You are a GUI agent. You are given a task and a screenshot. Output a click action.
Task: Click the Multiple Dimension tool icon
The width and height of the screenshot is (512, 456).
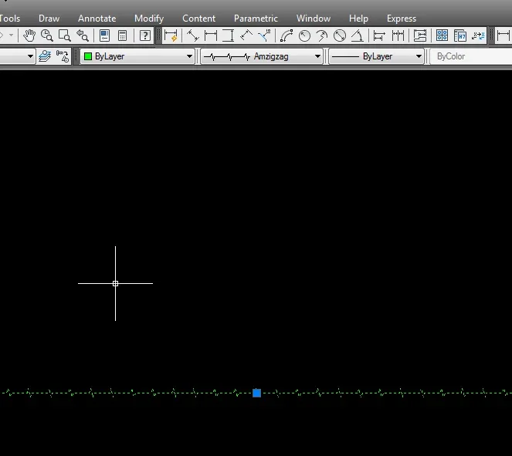[x=420, y=35]
